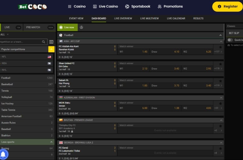Choose Ice Hockey in the sports list
This screenshot has width=243, height=160.
point(27,103)
